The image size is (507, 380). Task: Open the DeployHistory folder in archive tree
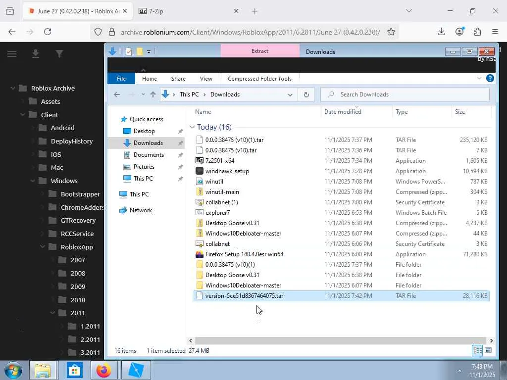(x=72, y=141)
